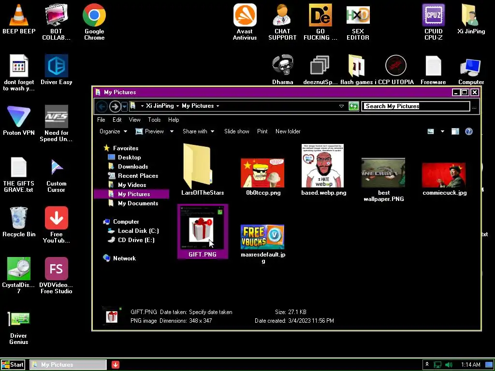Click the Forward navigation arrow
495x371 pixels.
tap(115, 106)
